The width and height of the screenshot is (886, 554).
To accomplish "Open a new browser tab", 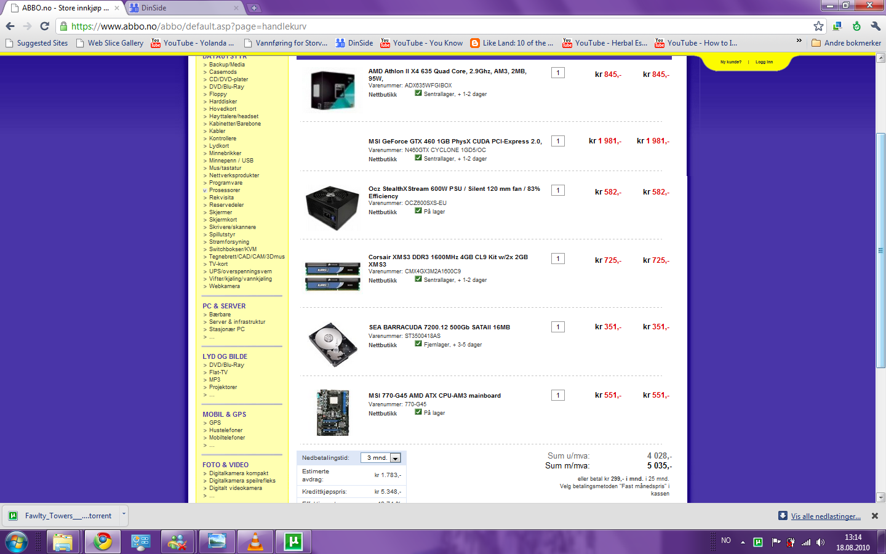I will click(254, 8).
